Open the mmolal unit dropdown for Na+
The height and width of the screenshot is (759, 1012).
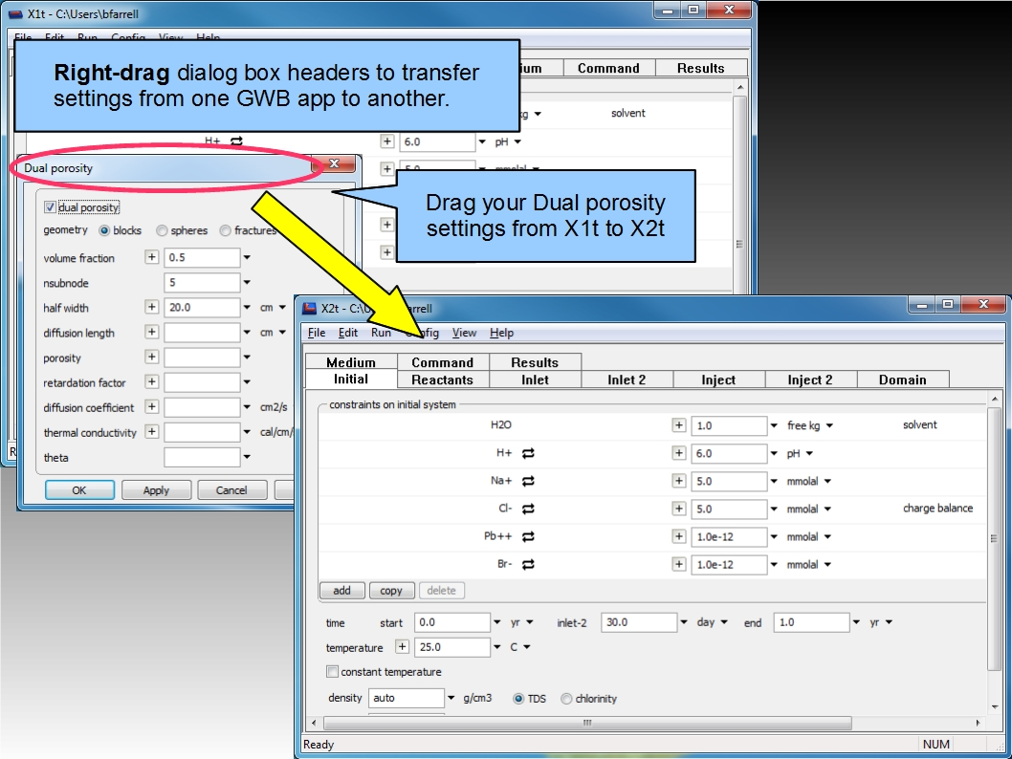(x=827, y=481)
